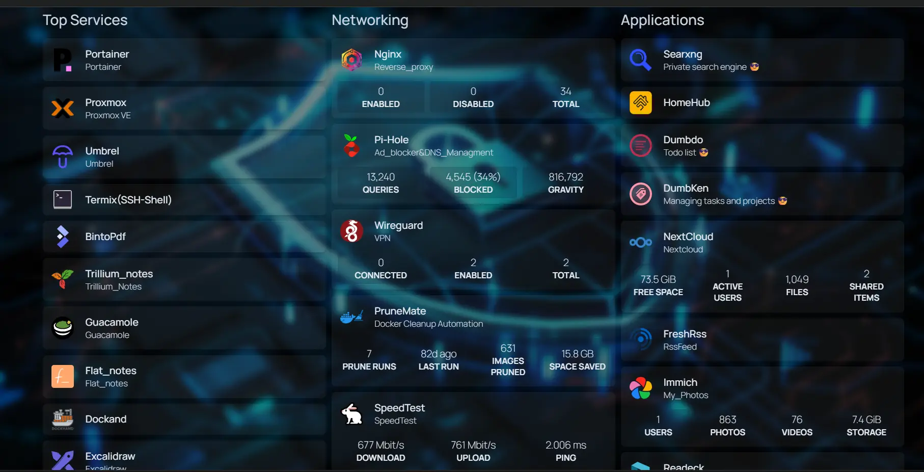Collapse the Networking group heading
The width and height of the screenshot is (924, 472).
tap(370, 20)
